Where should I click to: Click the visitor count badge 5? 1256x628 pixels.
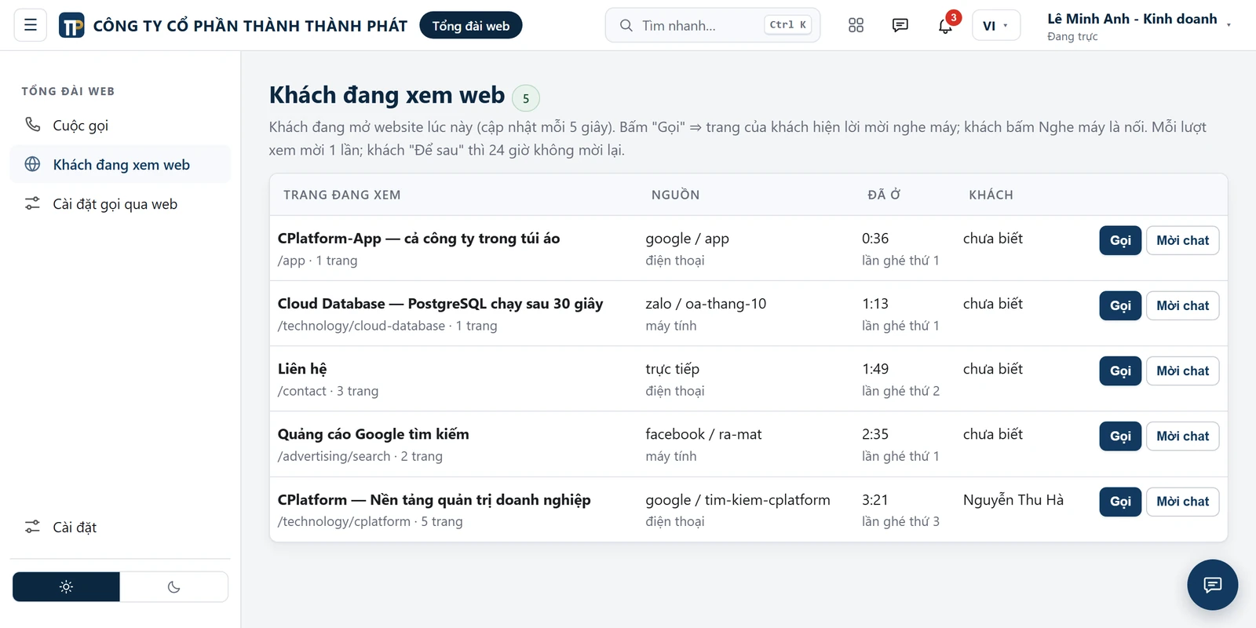pos(526,98)
